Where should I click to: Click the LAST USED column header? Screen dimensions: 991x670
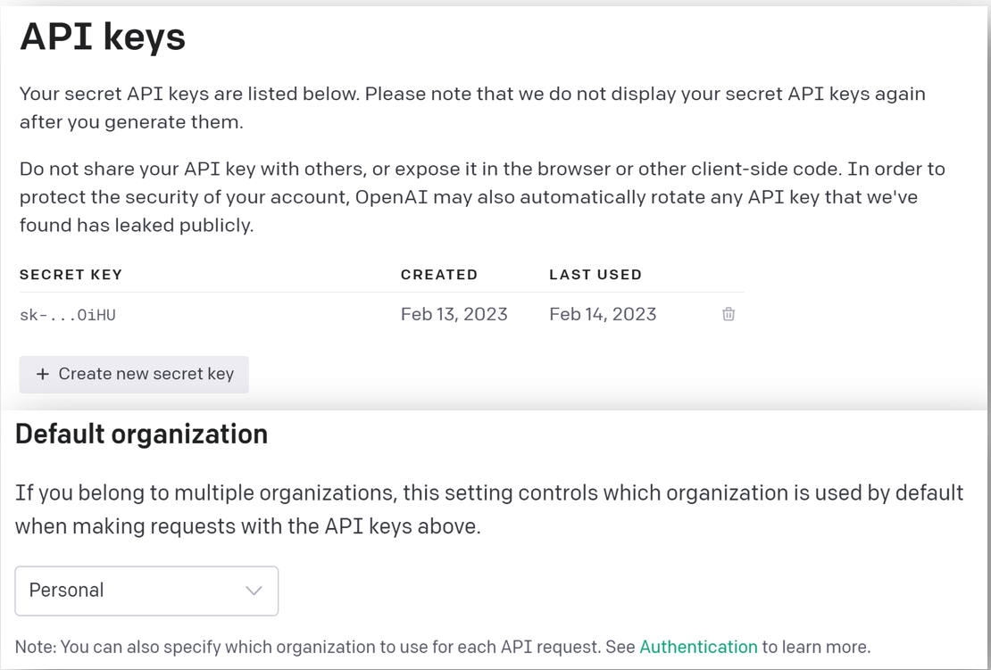[595, 275]
